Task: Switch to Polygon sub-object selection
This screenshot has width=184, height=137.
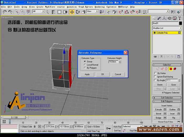Action: click(x=171, y=69)
